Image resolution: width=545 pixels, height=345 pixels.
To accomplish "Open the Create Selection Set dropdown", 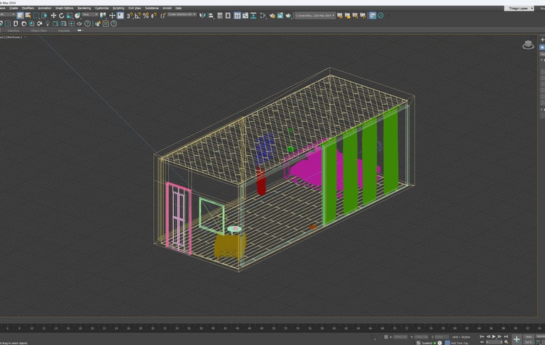I will pyautogui.click(x=182, y=15).
